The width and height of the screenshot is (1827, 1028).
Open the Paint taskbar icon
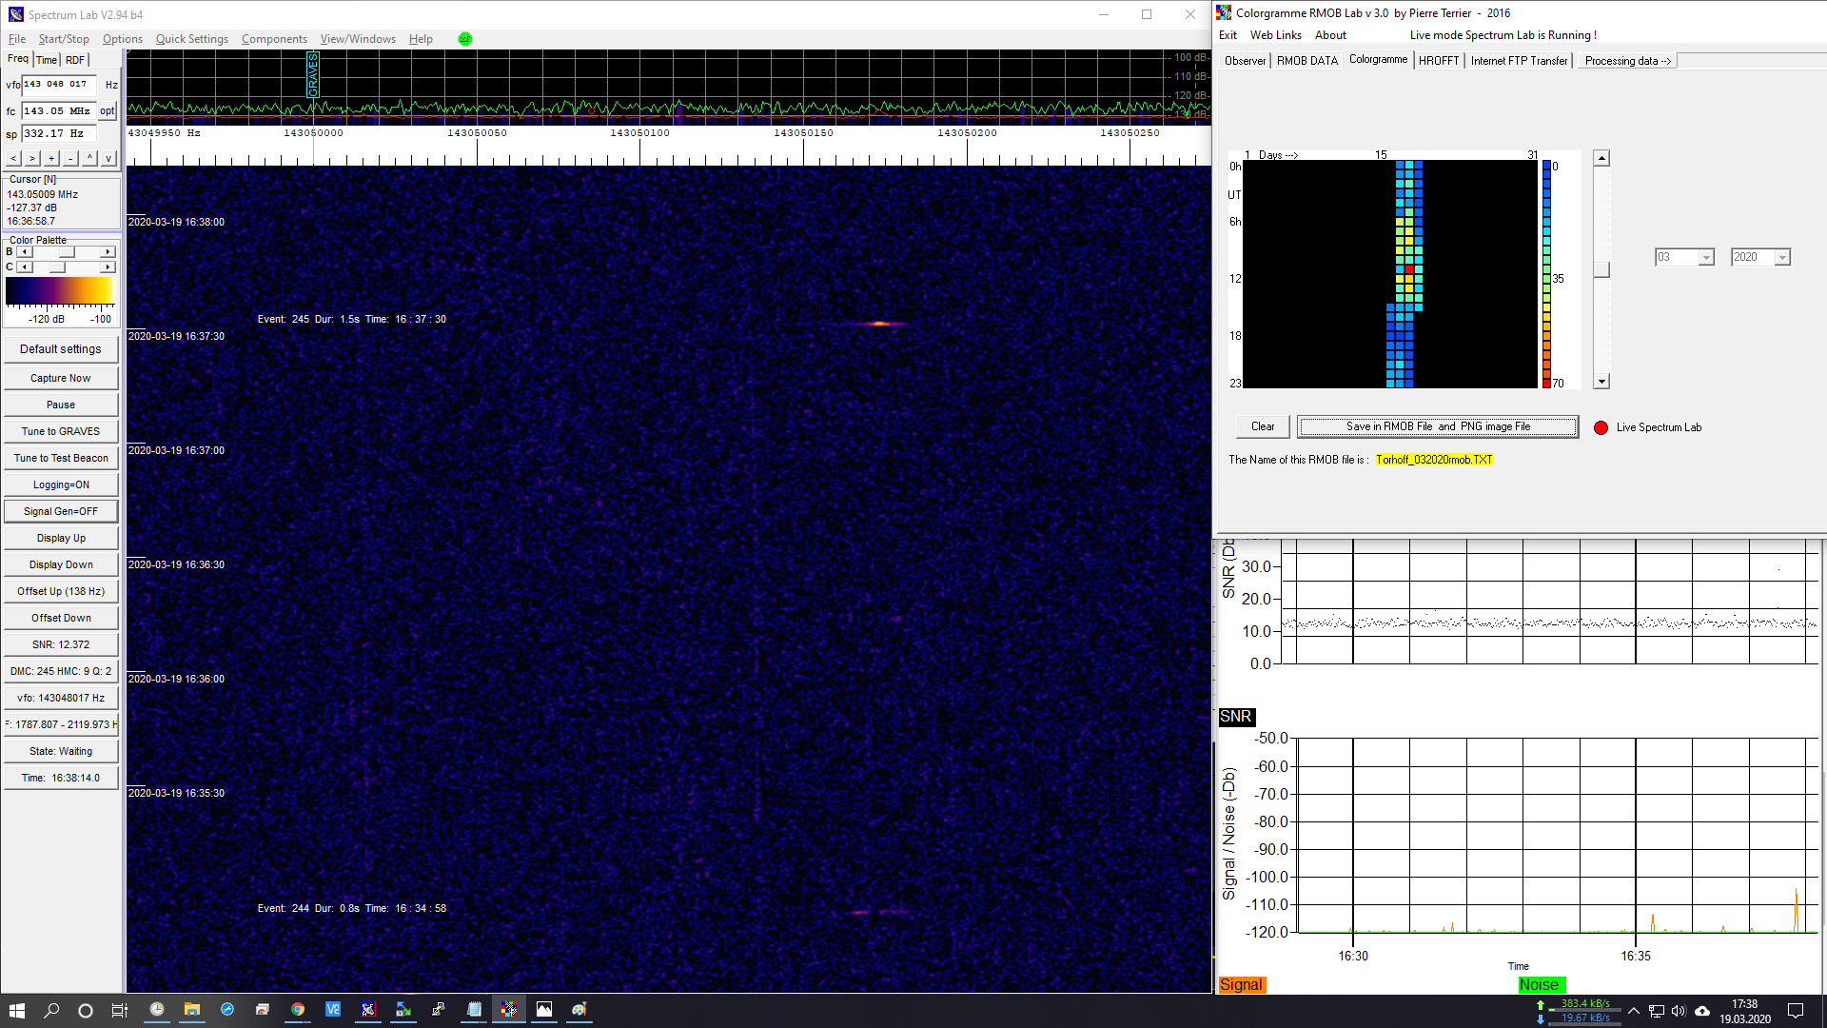coord(580,1010)
